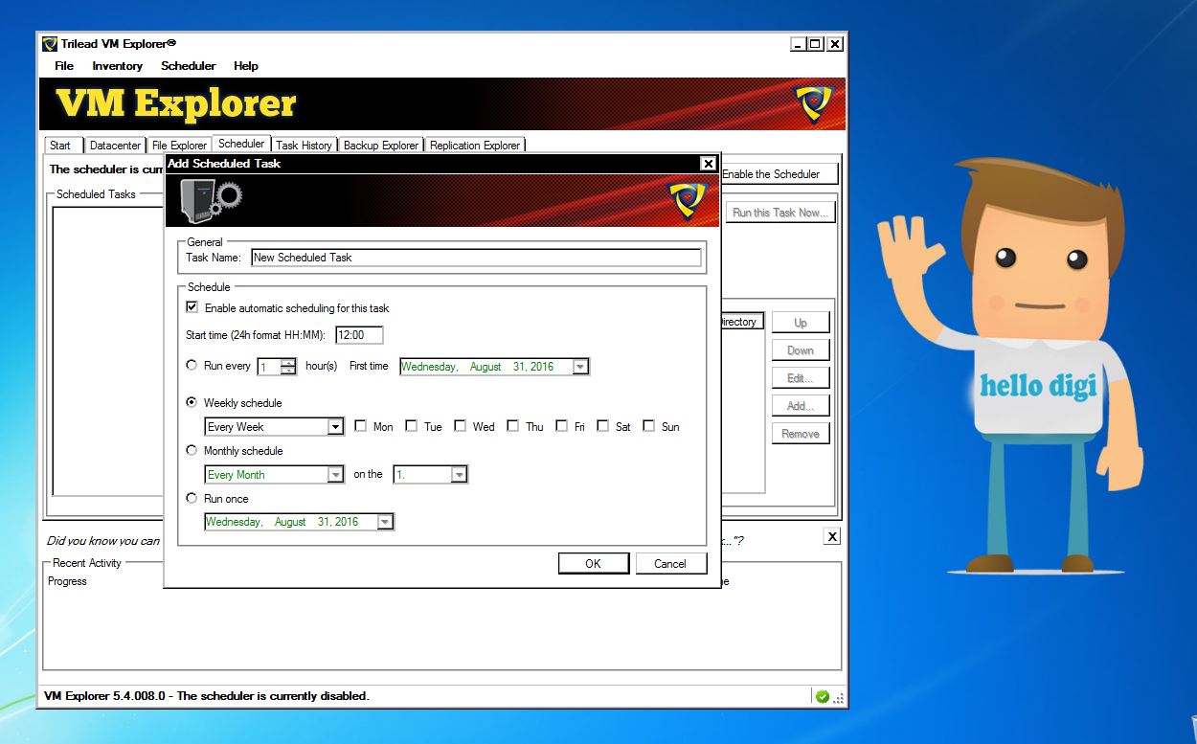The height and width of the screenshot is (744, 1197).
Task: Toggle Enable automatic scheduling for this task
Action: [x=192, y=307]
